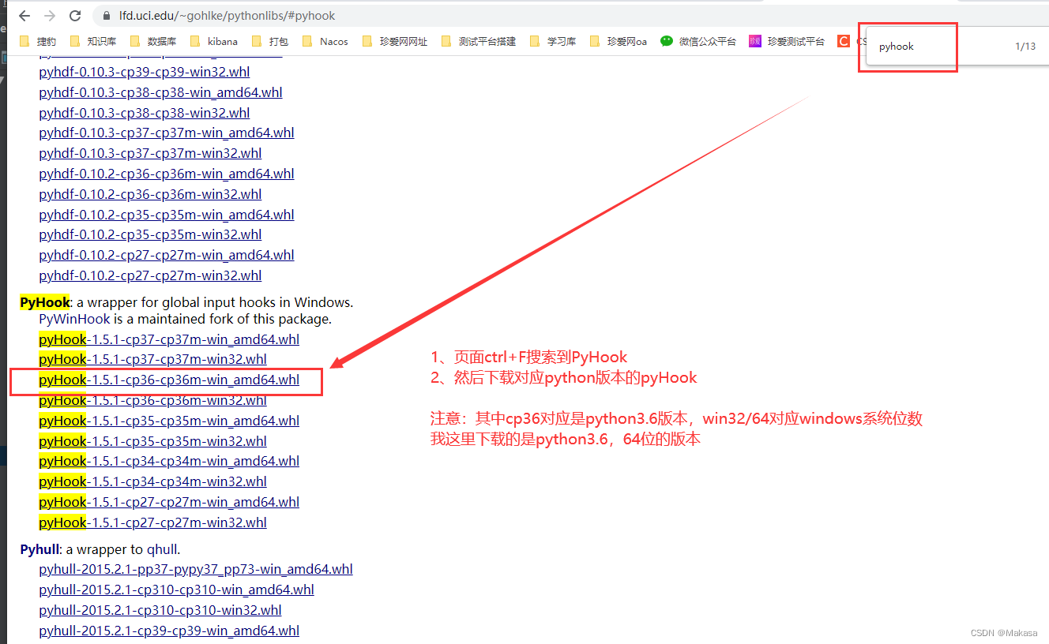Download pyHook-1.5.1-cp36-cp36m-win_amd64.whl
The height and width of the screenshot is (644, 1049).
[x=169, y=380]
